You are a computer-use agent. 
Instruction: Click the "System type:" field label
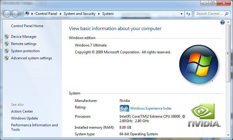85,134
